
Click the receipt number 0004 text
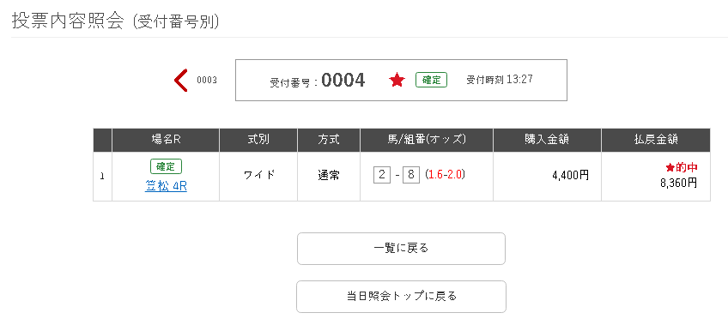(x=343, y=81)
